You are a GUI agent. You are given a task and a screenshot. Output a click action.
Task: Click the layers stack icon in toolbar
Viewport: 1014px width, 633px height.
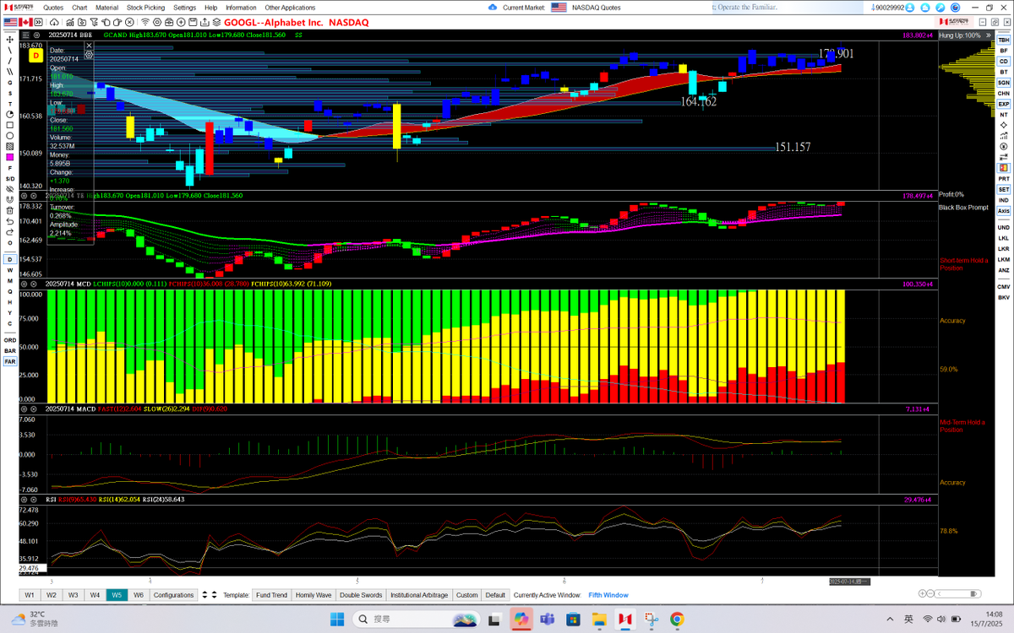point(216,21)
